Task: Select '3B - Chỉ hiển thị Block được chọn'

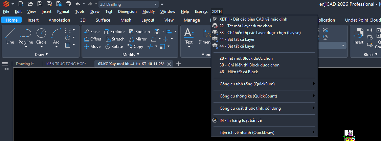Action: tap(249, 65)
